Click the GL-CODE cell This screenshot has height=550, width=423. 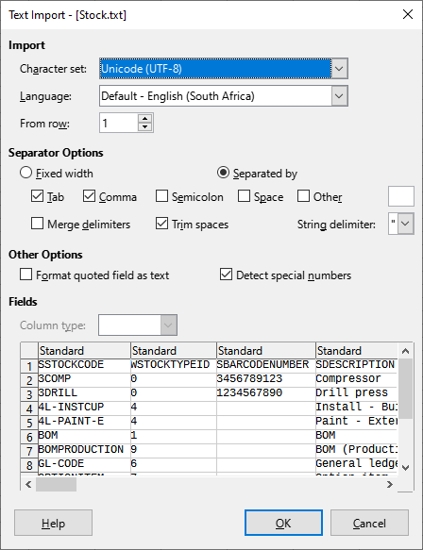84,464
